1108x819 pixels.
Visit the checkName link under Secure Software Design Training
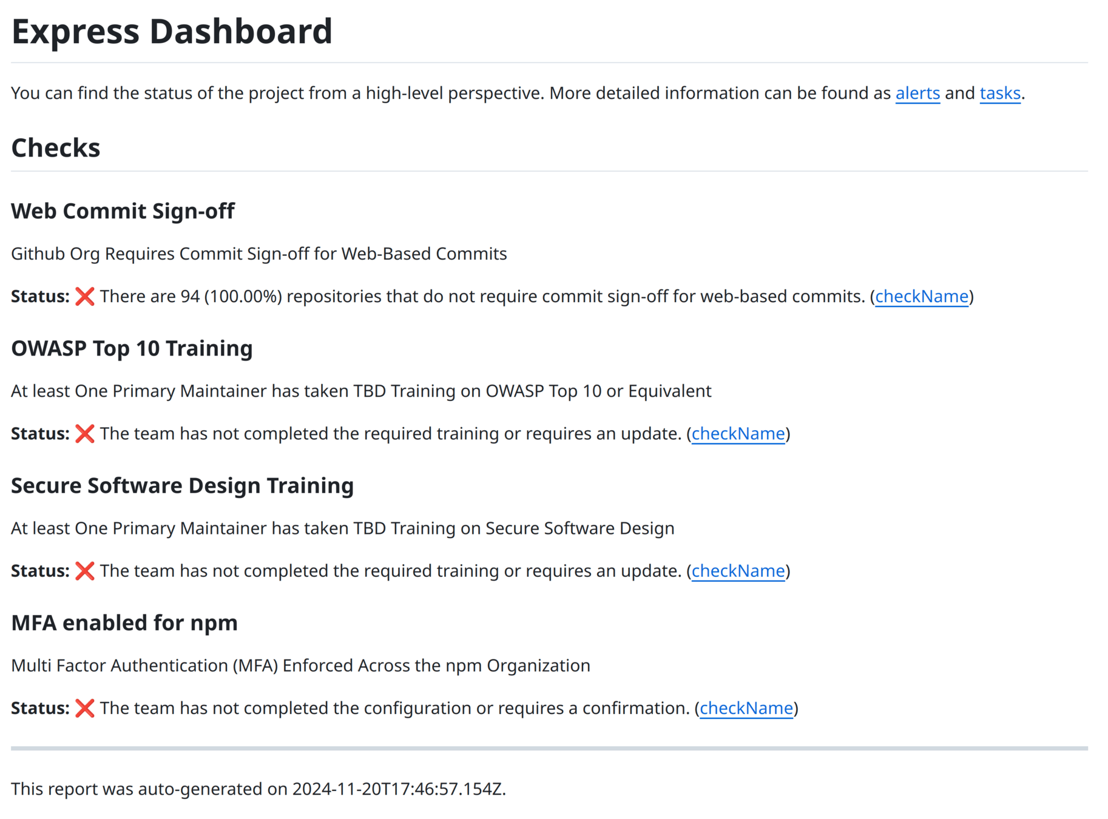pos(738,571)
